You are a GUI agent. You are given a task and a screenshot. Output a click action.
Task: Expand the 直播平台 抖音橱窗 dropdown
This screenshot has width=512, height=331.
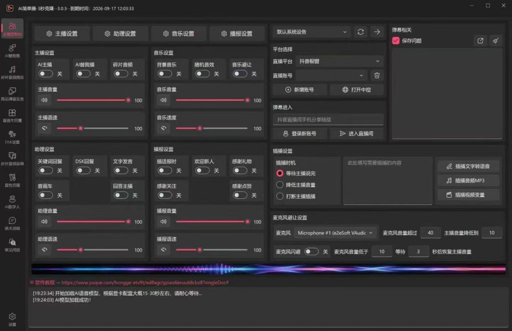point(339,61)
